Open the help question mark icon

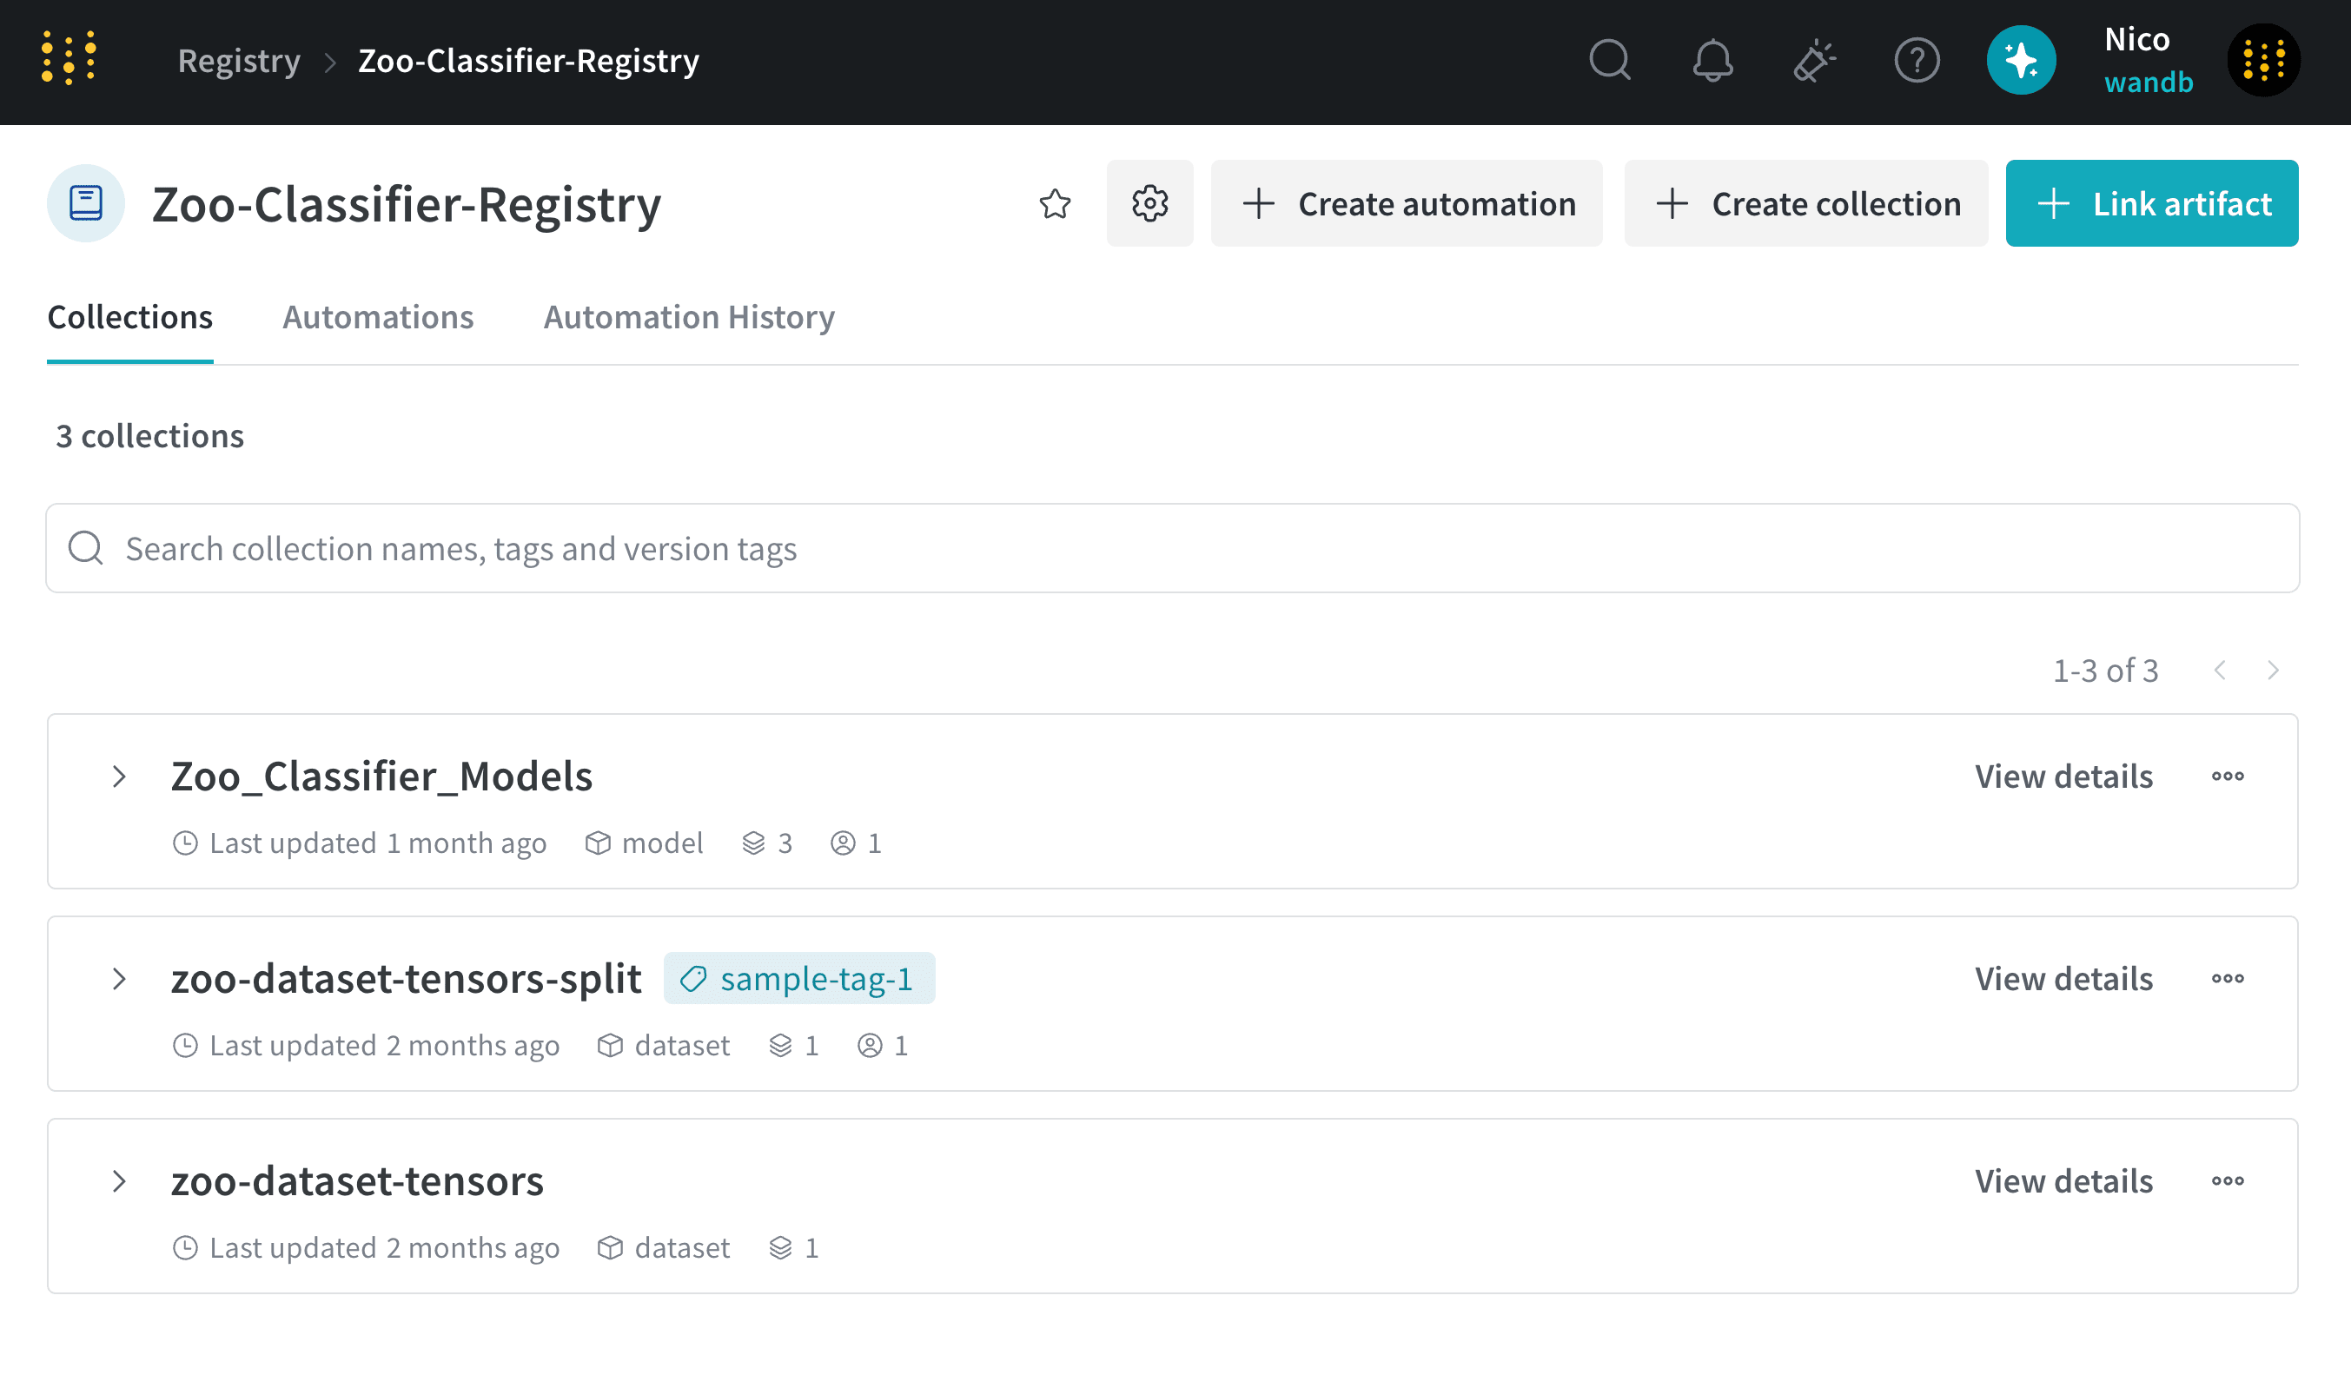[x=1917, y=61]
